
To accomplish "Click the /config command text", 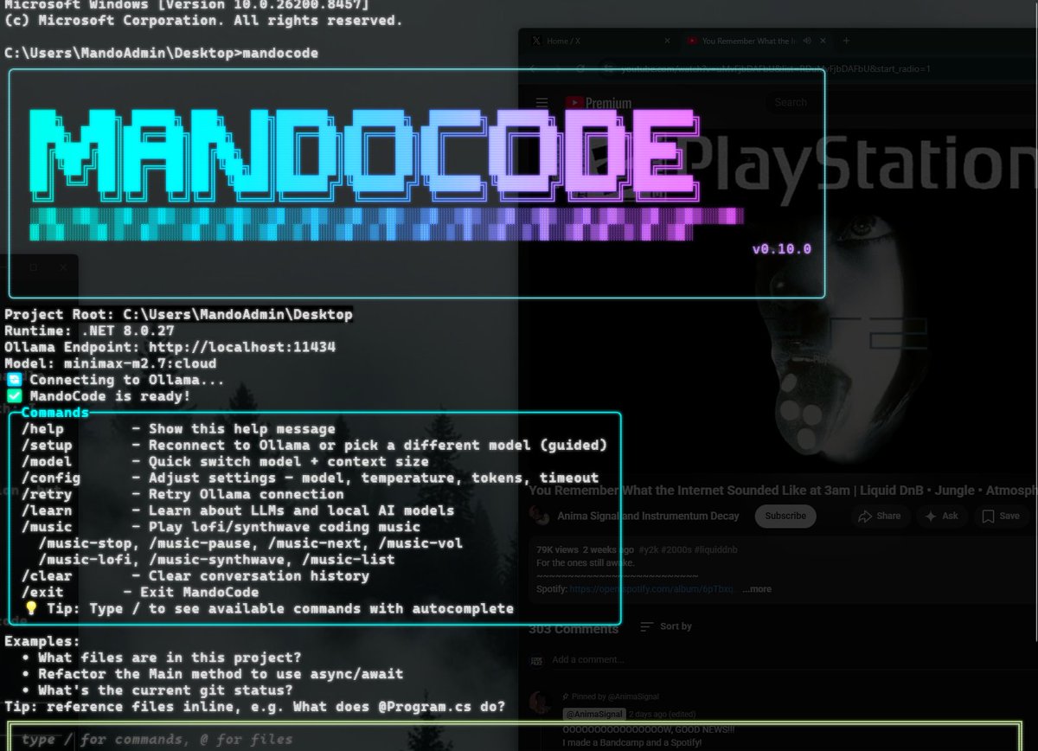I will 52,478.
